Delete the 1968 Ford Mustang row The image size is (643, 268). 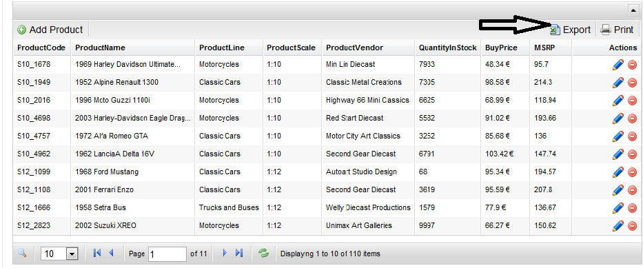coord(632,172)
